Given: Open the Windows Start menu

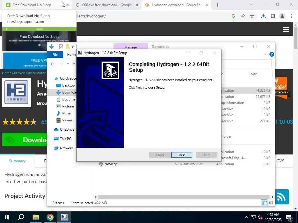Looking at the screenshot, I should (x=7, y=217).
